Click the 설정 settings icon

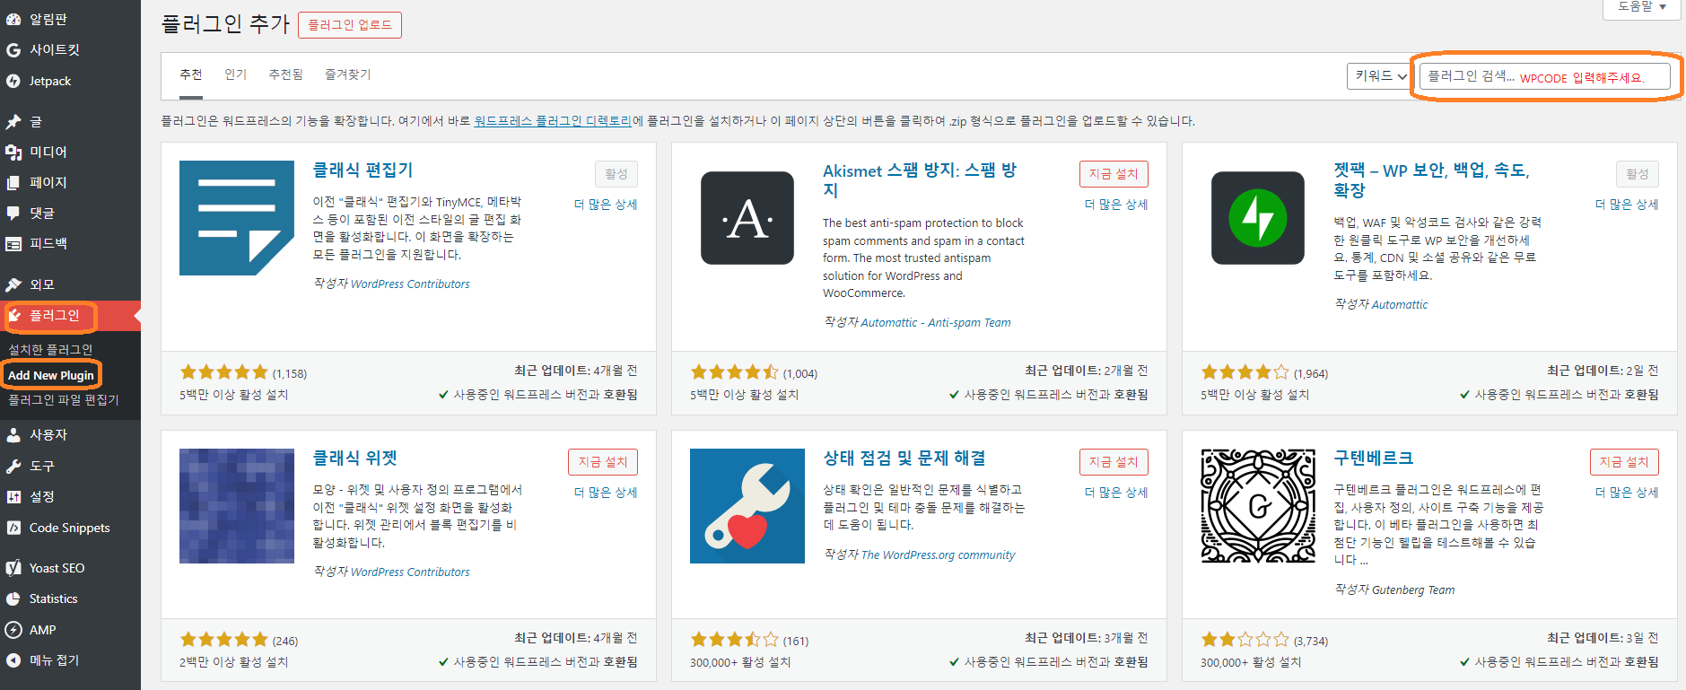coord(13,496)
